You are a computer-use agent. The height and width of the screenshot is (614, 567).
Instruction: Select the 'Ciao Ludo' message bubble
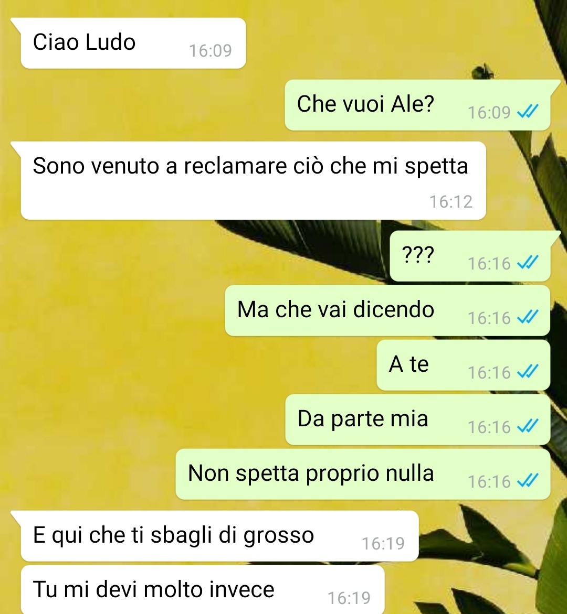tap(133, 43)
